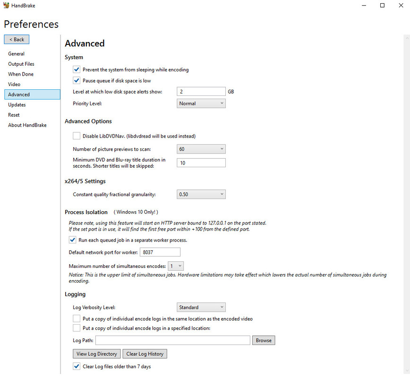Click the 'Advanced Options' heading
410x378 pixels.
(x=88, y=121)
